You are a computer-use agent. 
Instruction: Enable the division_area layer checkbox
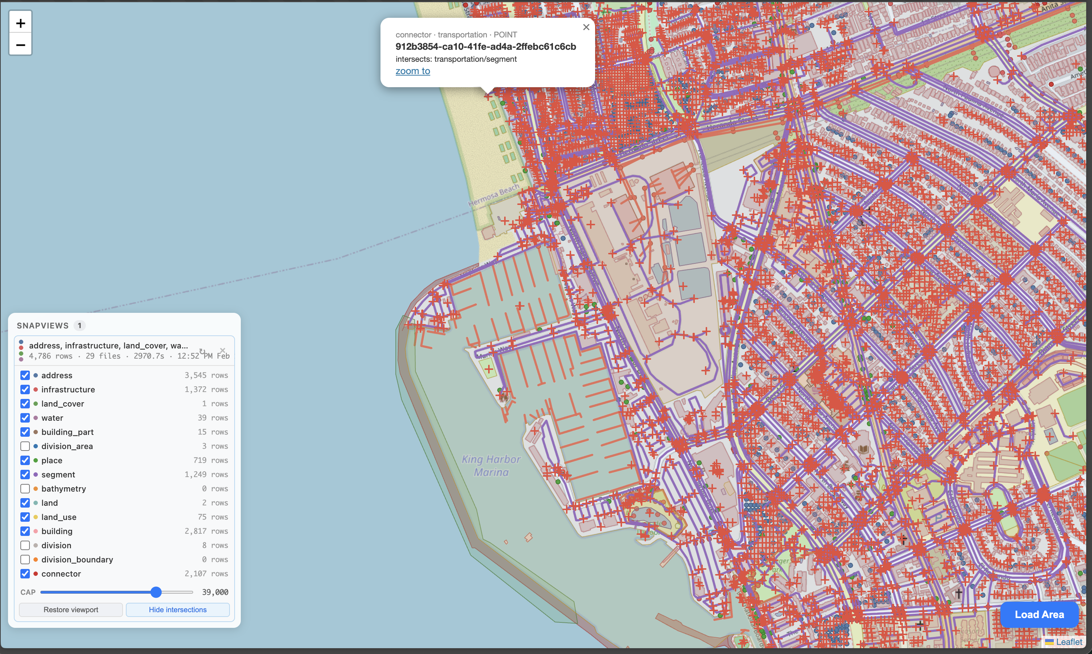pyautogui.click(x=25, y=446)
